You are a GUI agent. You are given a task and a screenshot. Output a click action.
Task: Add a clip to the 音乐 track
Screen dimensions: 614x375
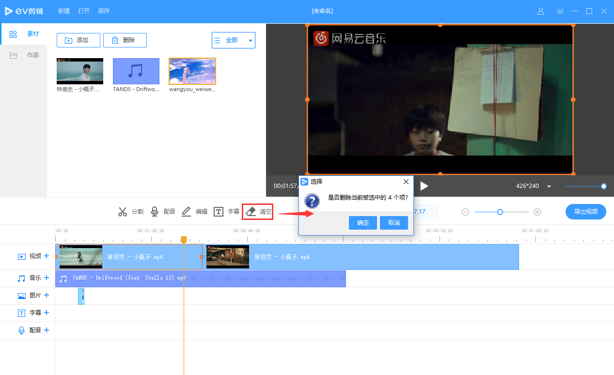pos(47,278)
